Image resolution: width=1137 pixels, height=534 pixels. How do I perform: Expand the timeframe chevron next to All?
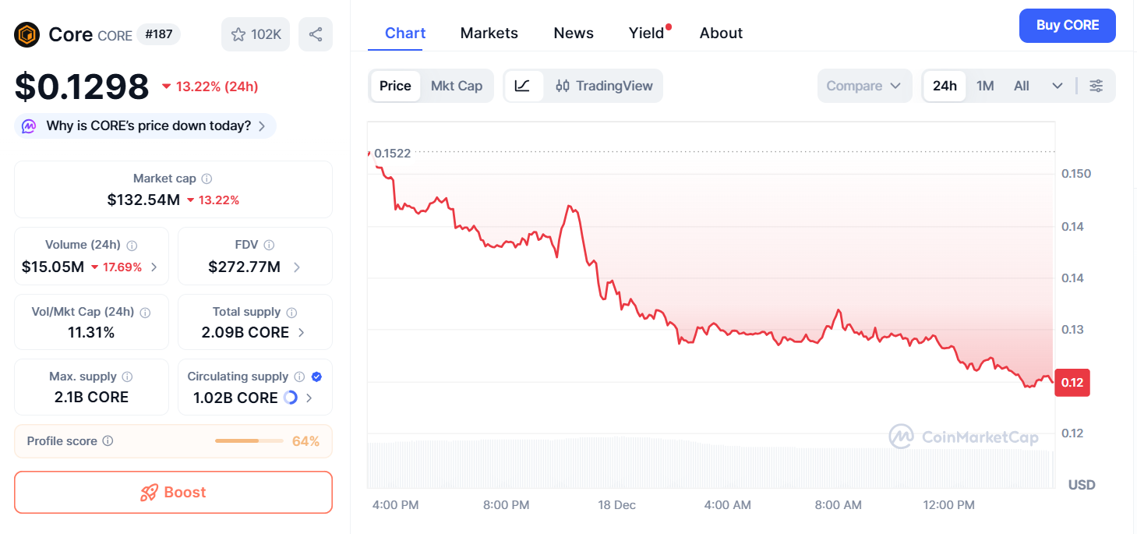[1058, 86]
